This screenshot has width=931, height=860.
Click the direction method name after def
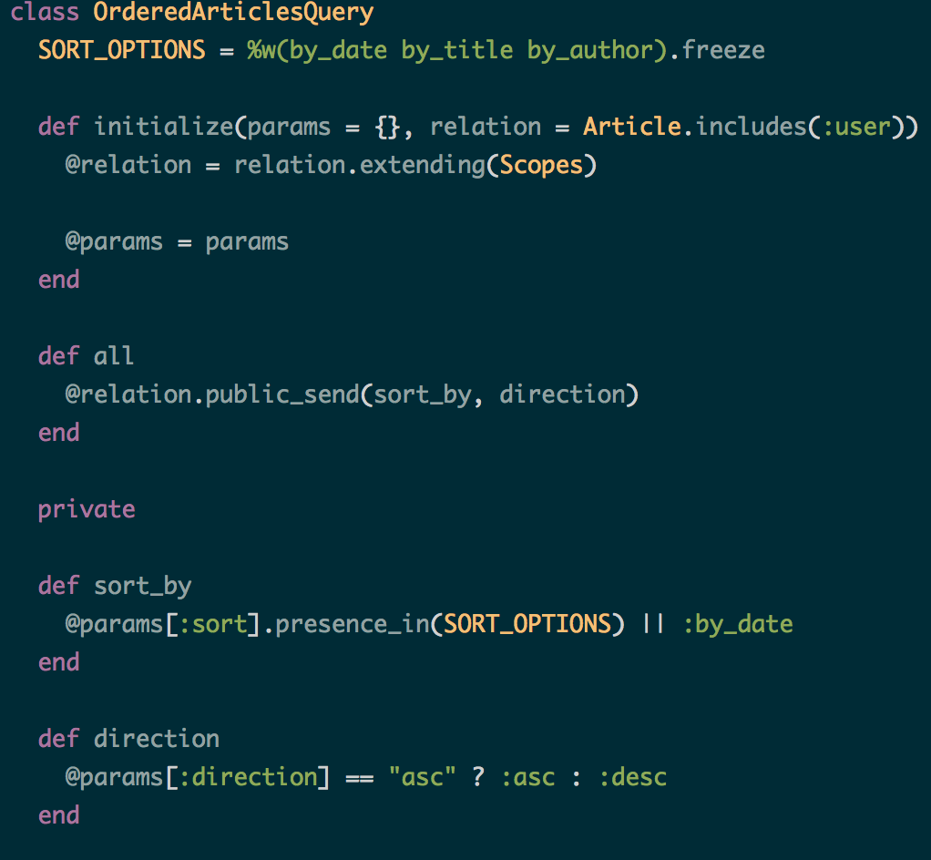coord(157,738)
